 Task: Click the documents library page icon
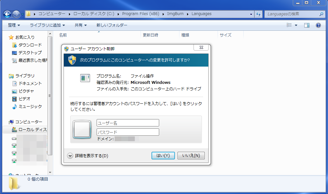(14, 84)
